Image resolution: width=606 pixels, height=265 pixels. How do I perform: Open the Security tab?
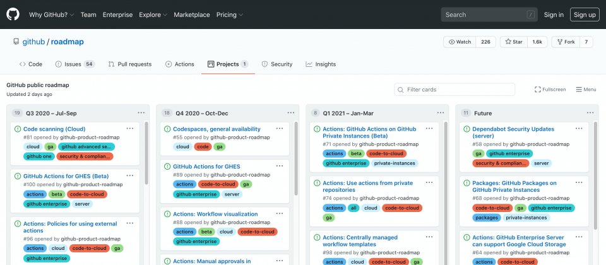[277, 64]
